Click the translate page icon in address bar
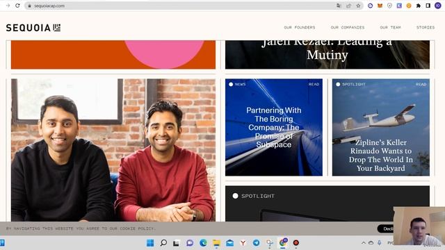Image resolution: width=445 pixels, height=250 pixels. (339, 6)
